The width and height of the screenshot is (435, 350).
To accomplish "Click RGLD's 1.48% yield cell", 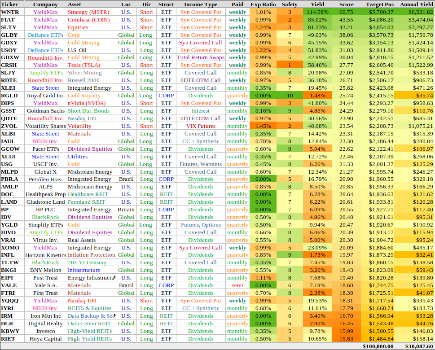I will [317, 96].
